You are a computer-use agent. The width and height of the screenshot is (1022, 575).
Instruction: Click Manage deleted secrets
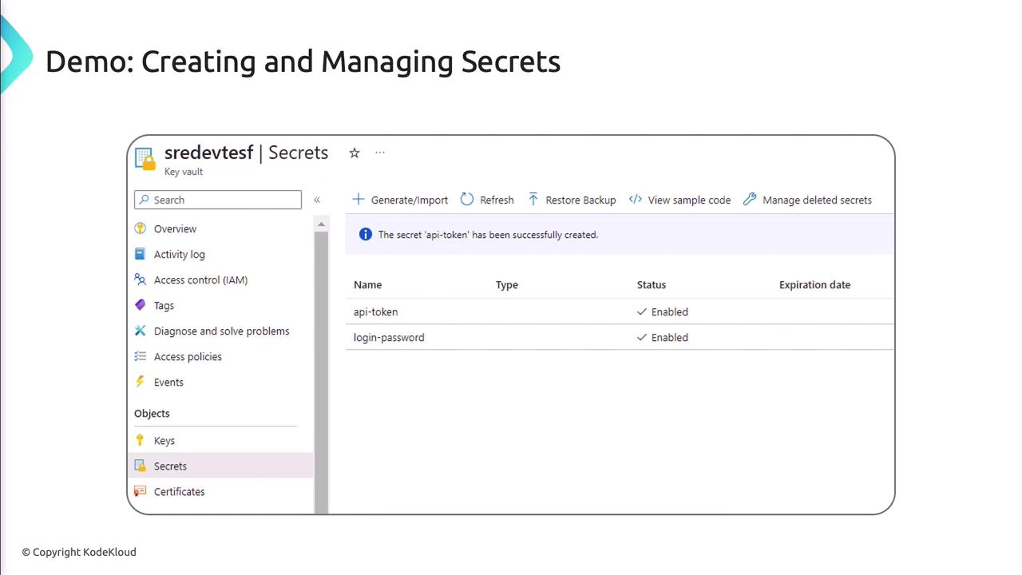click(x=807, y=200)
